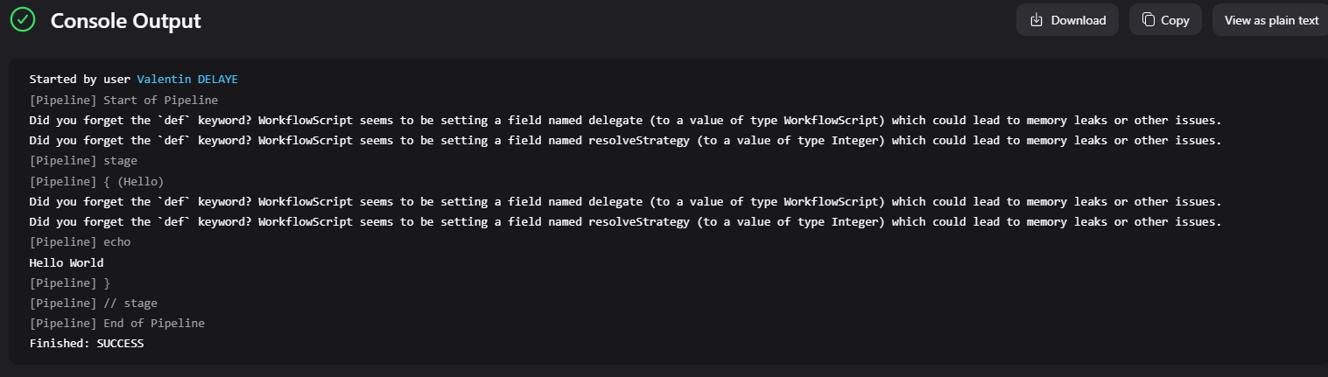Click the 'Finished: SUCCESS' status line
The image size is (1328, 377).
click(x=87, y=344)
